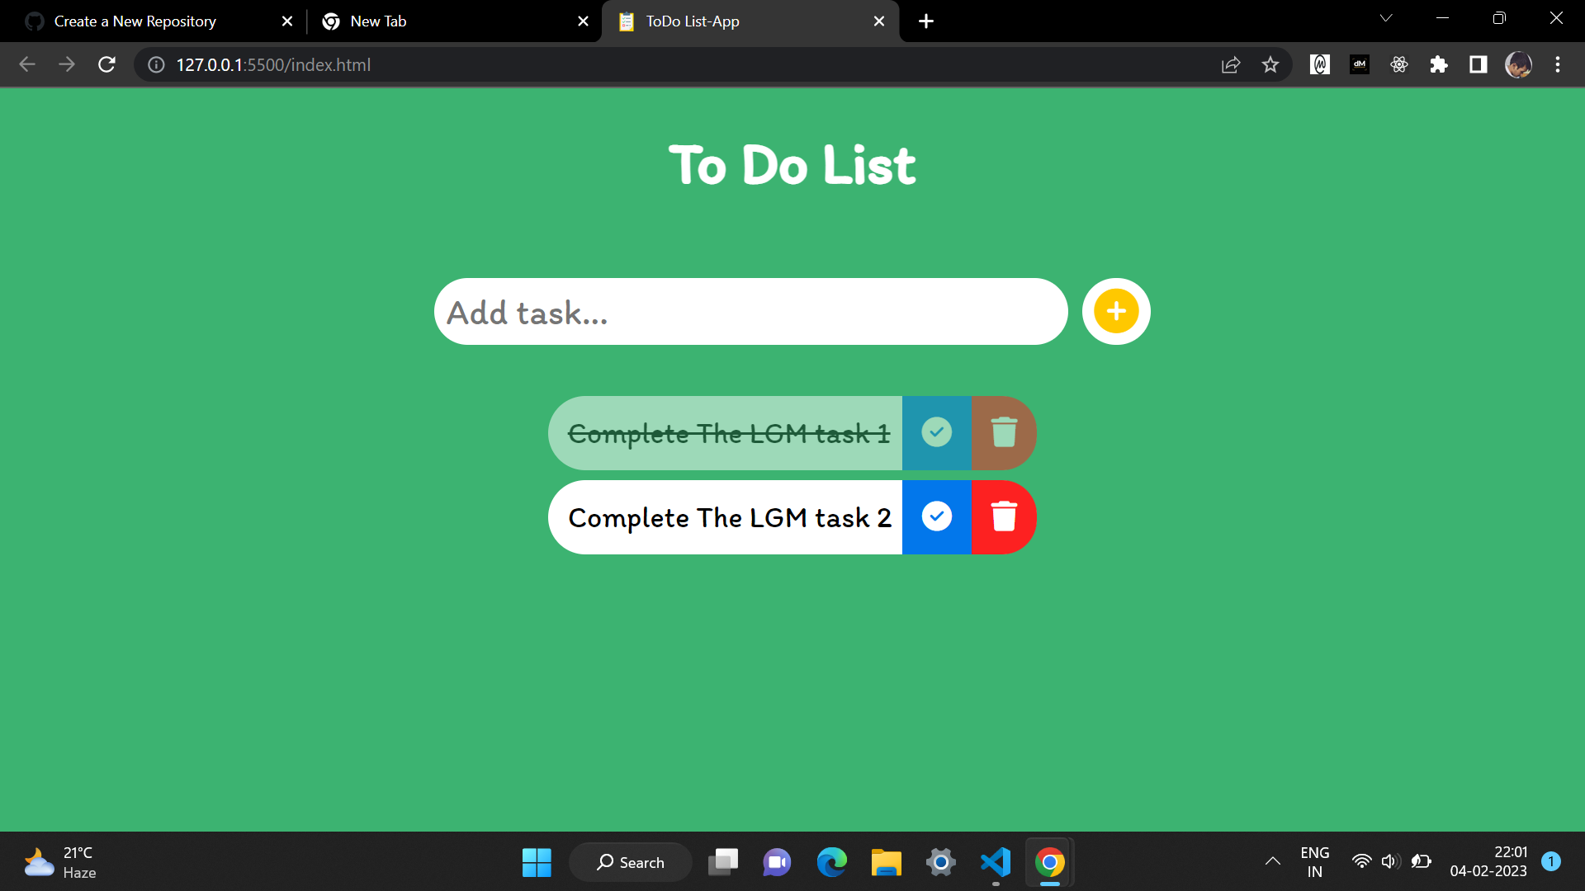Open the notification counter badge
Image resolution: width=1585 pixels, height=891 pixels.
(x=1550, y=860)
